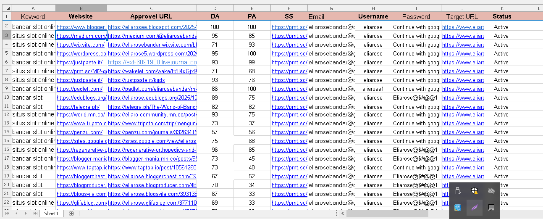Select column A header
Viewport: 543px width, 219px height.
click(x=33, y=8)
